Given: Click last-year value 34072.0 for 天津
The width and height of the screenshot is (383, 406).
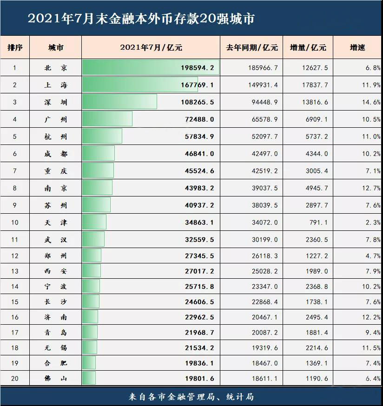Looking at the screenshot, I should pyautogui.click(x=265, y=223).
